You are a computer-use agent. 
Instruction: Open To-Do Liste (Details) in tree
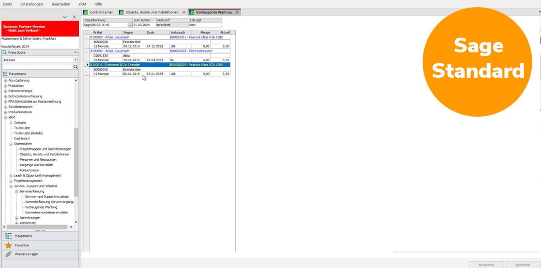click(28, 133)
